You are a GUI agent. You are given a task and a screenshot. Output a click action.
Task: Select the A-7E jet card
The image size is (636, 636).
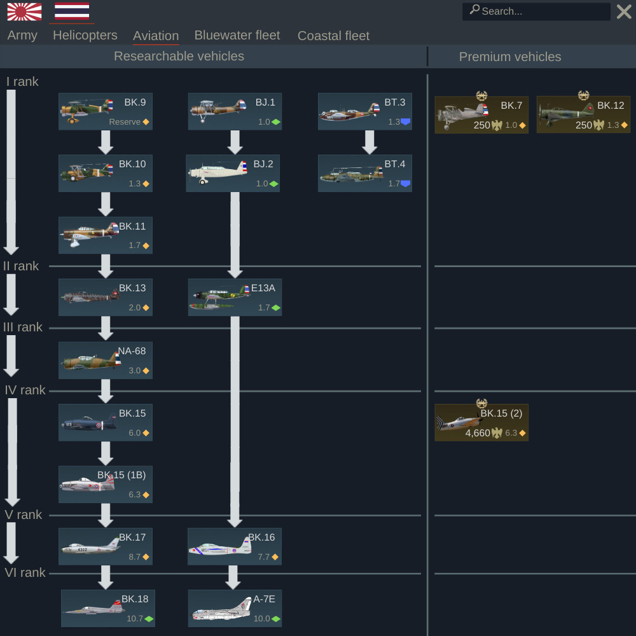tap(235, 609)
